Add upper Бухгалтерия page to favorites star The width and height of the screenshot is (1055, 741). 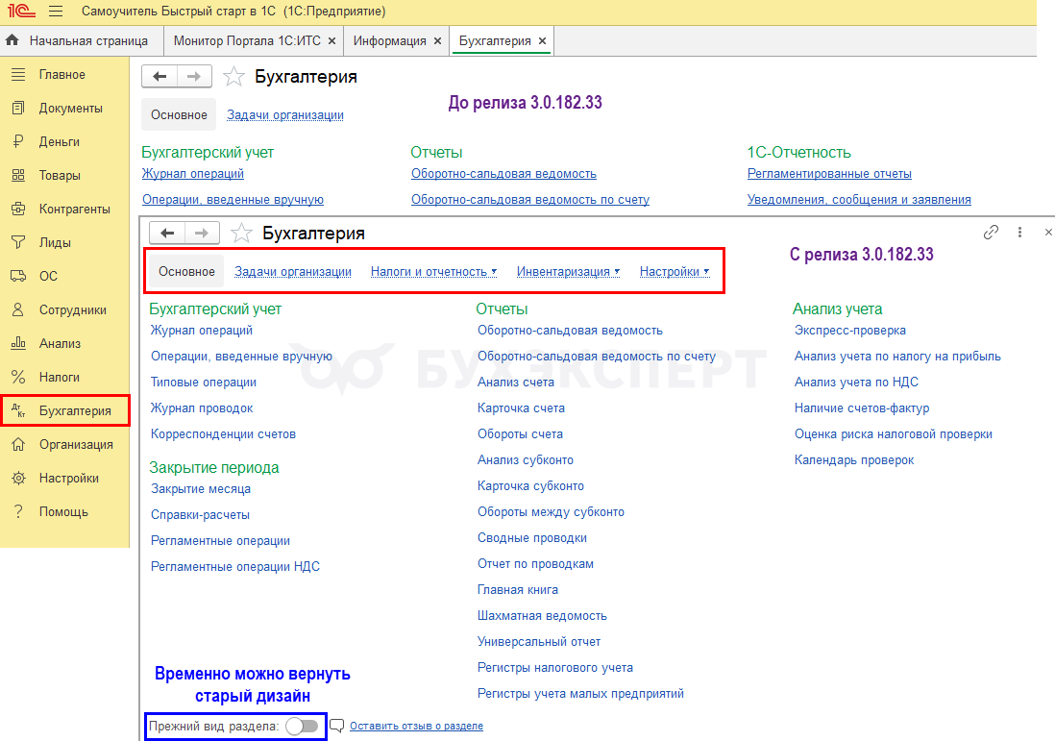233,77
